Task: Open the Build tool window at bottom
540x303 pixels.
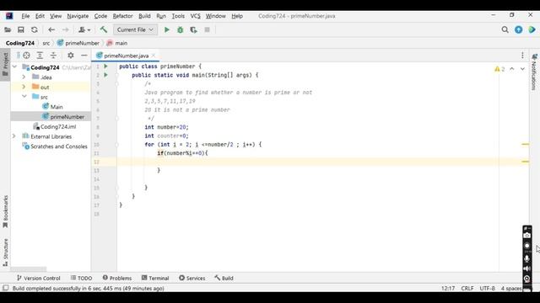Action: pos(224,278)
